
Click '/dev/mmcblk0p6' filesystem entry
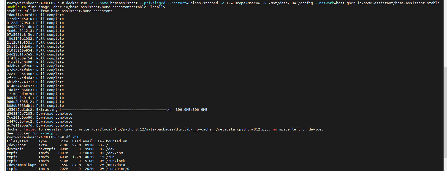[22, 165]
